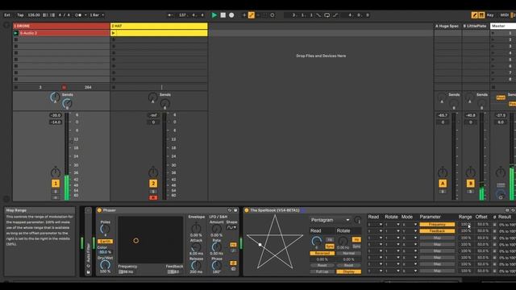Toggle the LFO Hz rate mode button
This screenshot has width=516, height=290.
pyautogui.click(x=233, y=245)
